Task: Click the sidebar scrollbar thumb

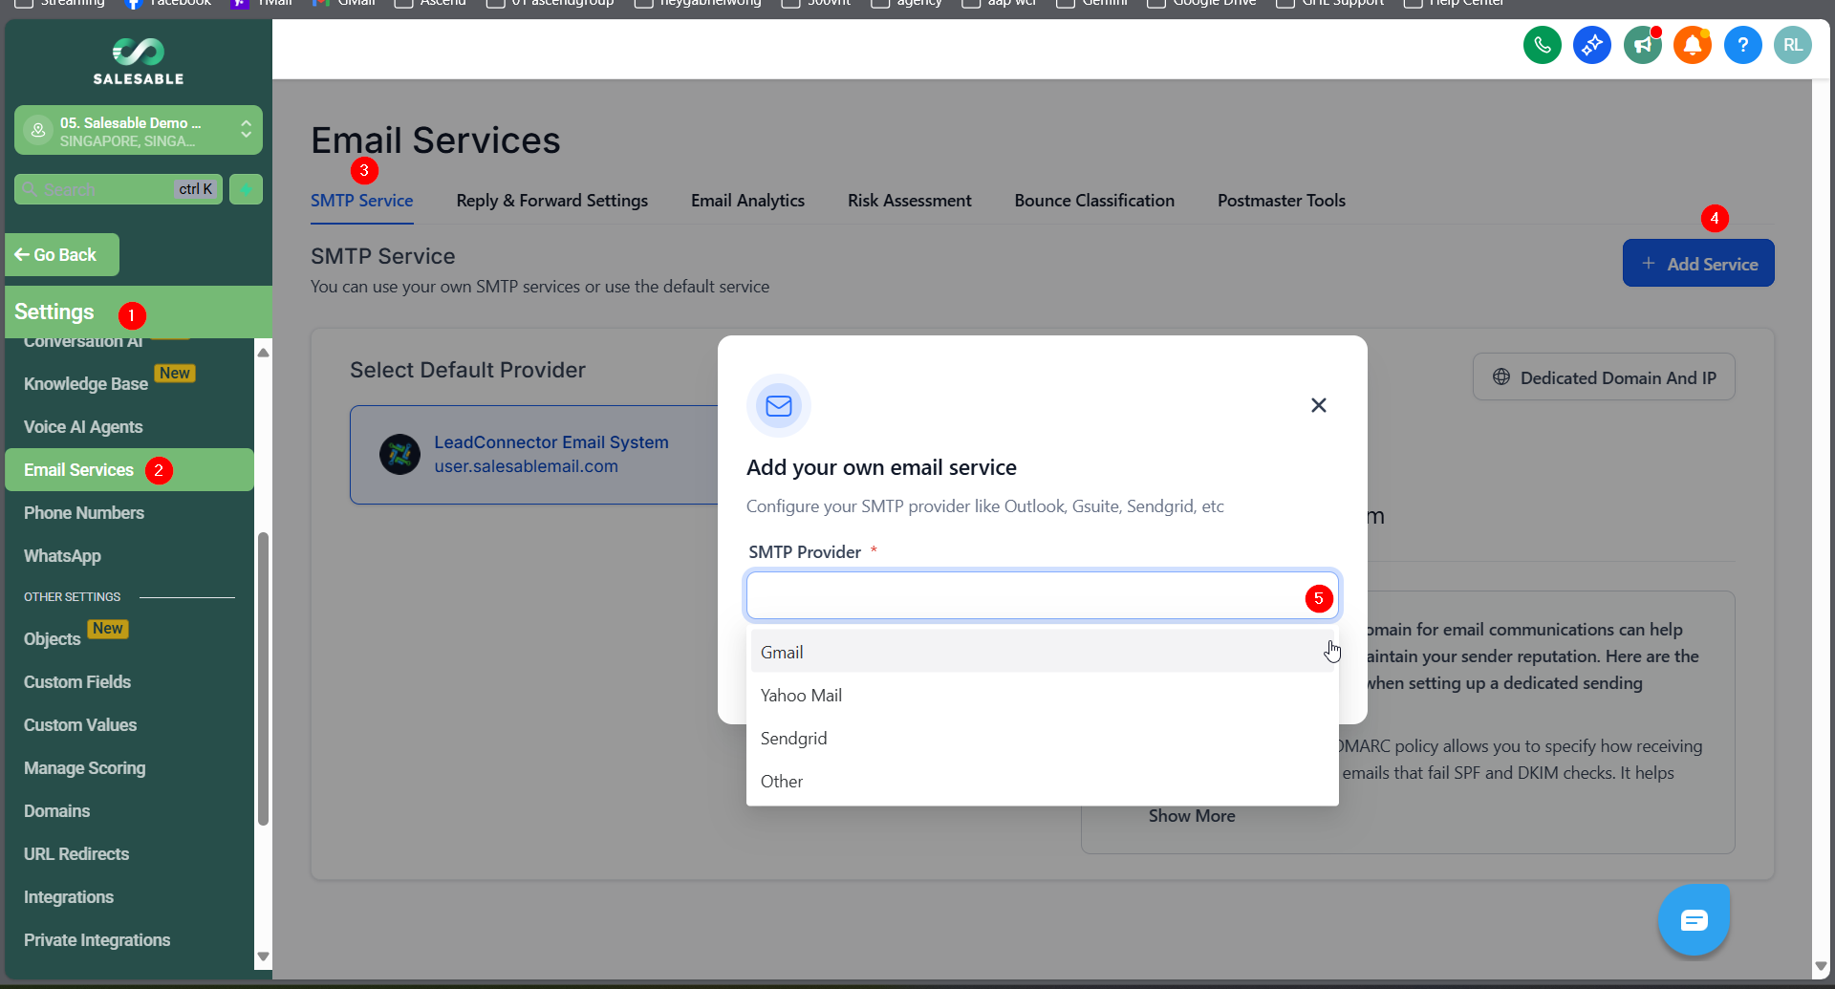Action: tap(263, 678)
